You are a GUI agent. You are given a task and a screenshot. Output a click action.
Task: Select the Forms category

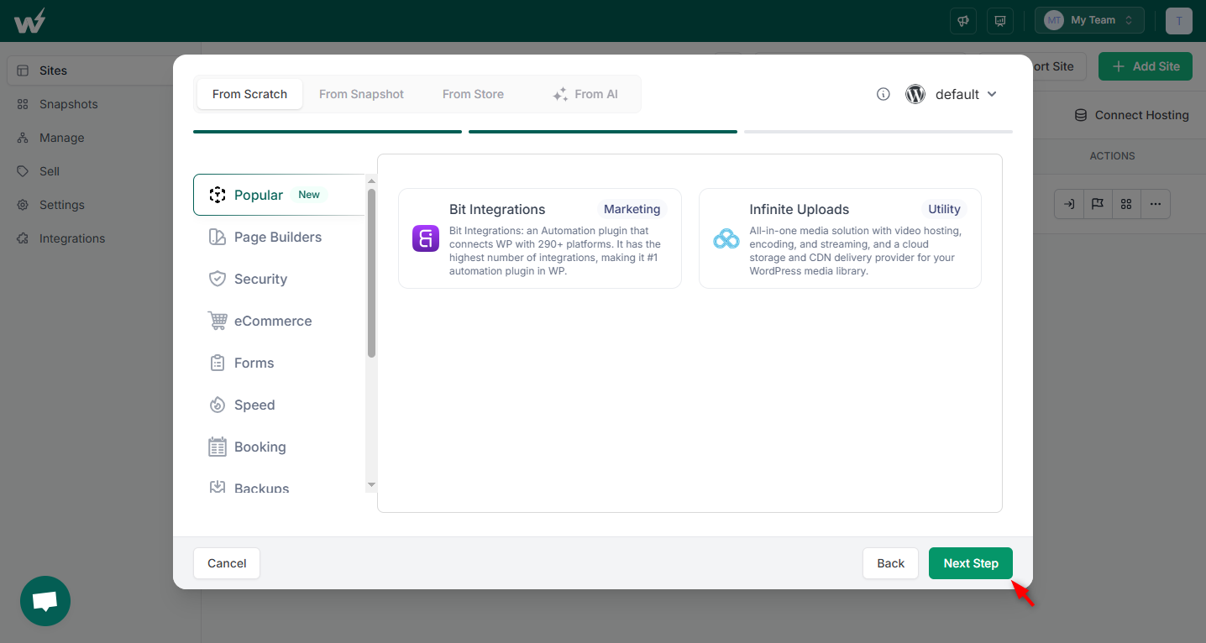[x=279, y=363]
